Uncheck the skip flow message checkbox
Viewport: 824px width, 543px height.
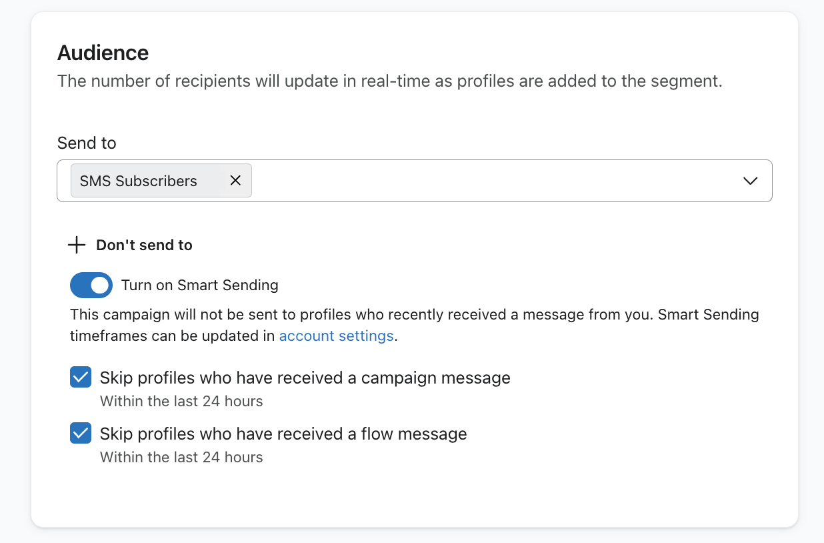pyautogui.click(x=81, y=434)
